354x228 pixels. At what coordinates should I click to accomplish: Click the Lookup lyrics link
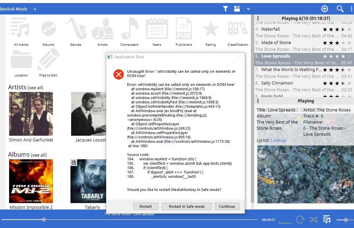[278, 140]
